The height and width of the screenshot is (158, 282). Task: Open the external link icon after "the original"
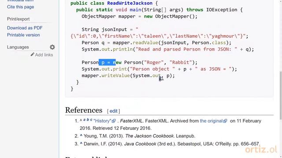point(225,121)
